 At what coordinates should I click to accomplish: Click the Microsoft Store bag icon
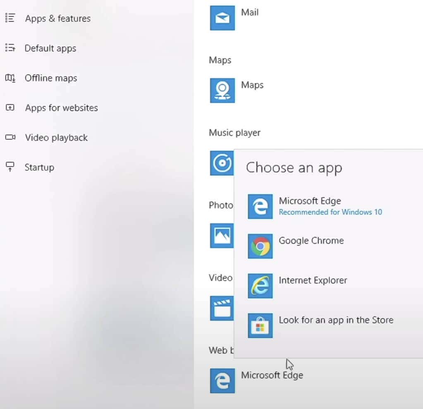click(x=260, y=325)
